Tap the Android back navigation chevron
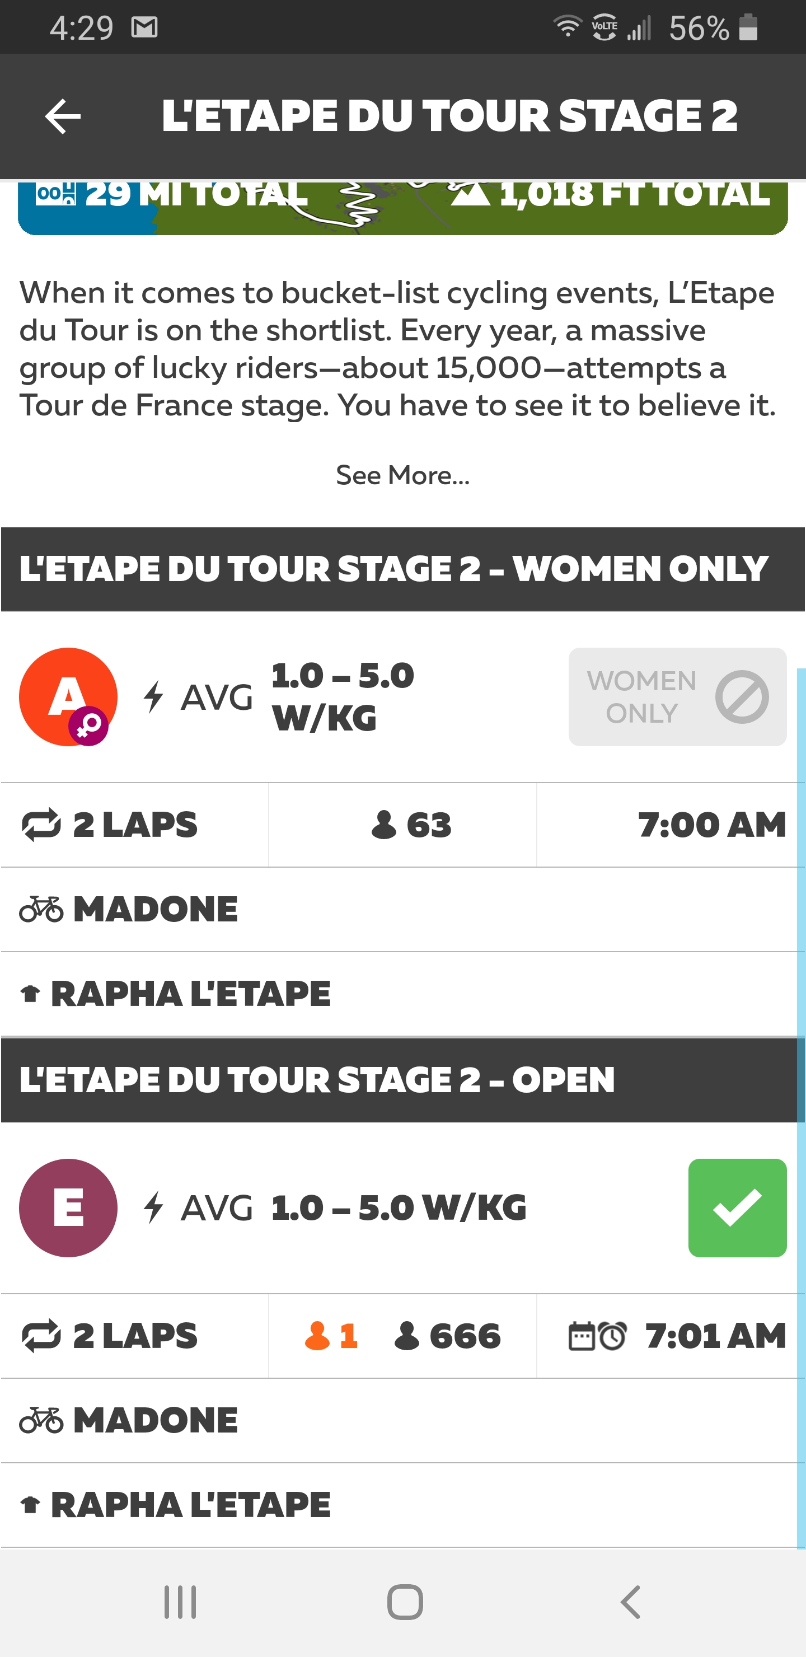The image size is (806, 1657). pyautogui.click(x=630, y=1602)
